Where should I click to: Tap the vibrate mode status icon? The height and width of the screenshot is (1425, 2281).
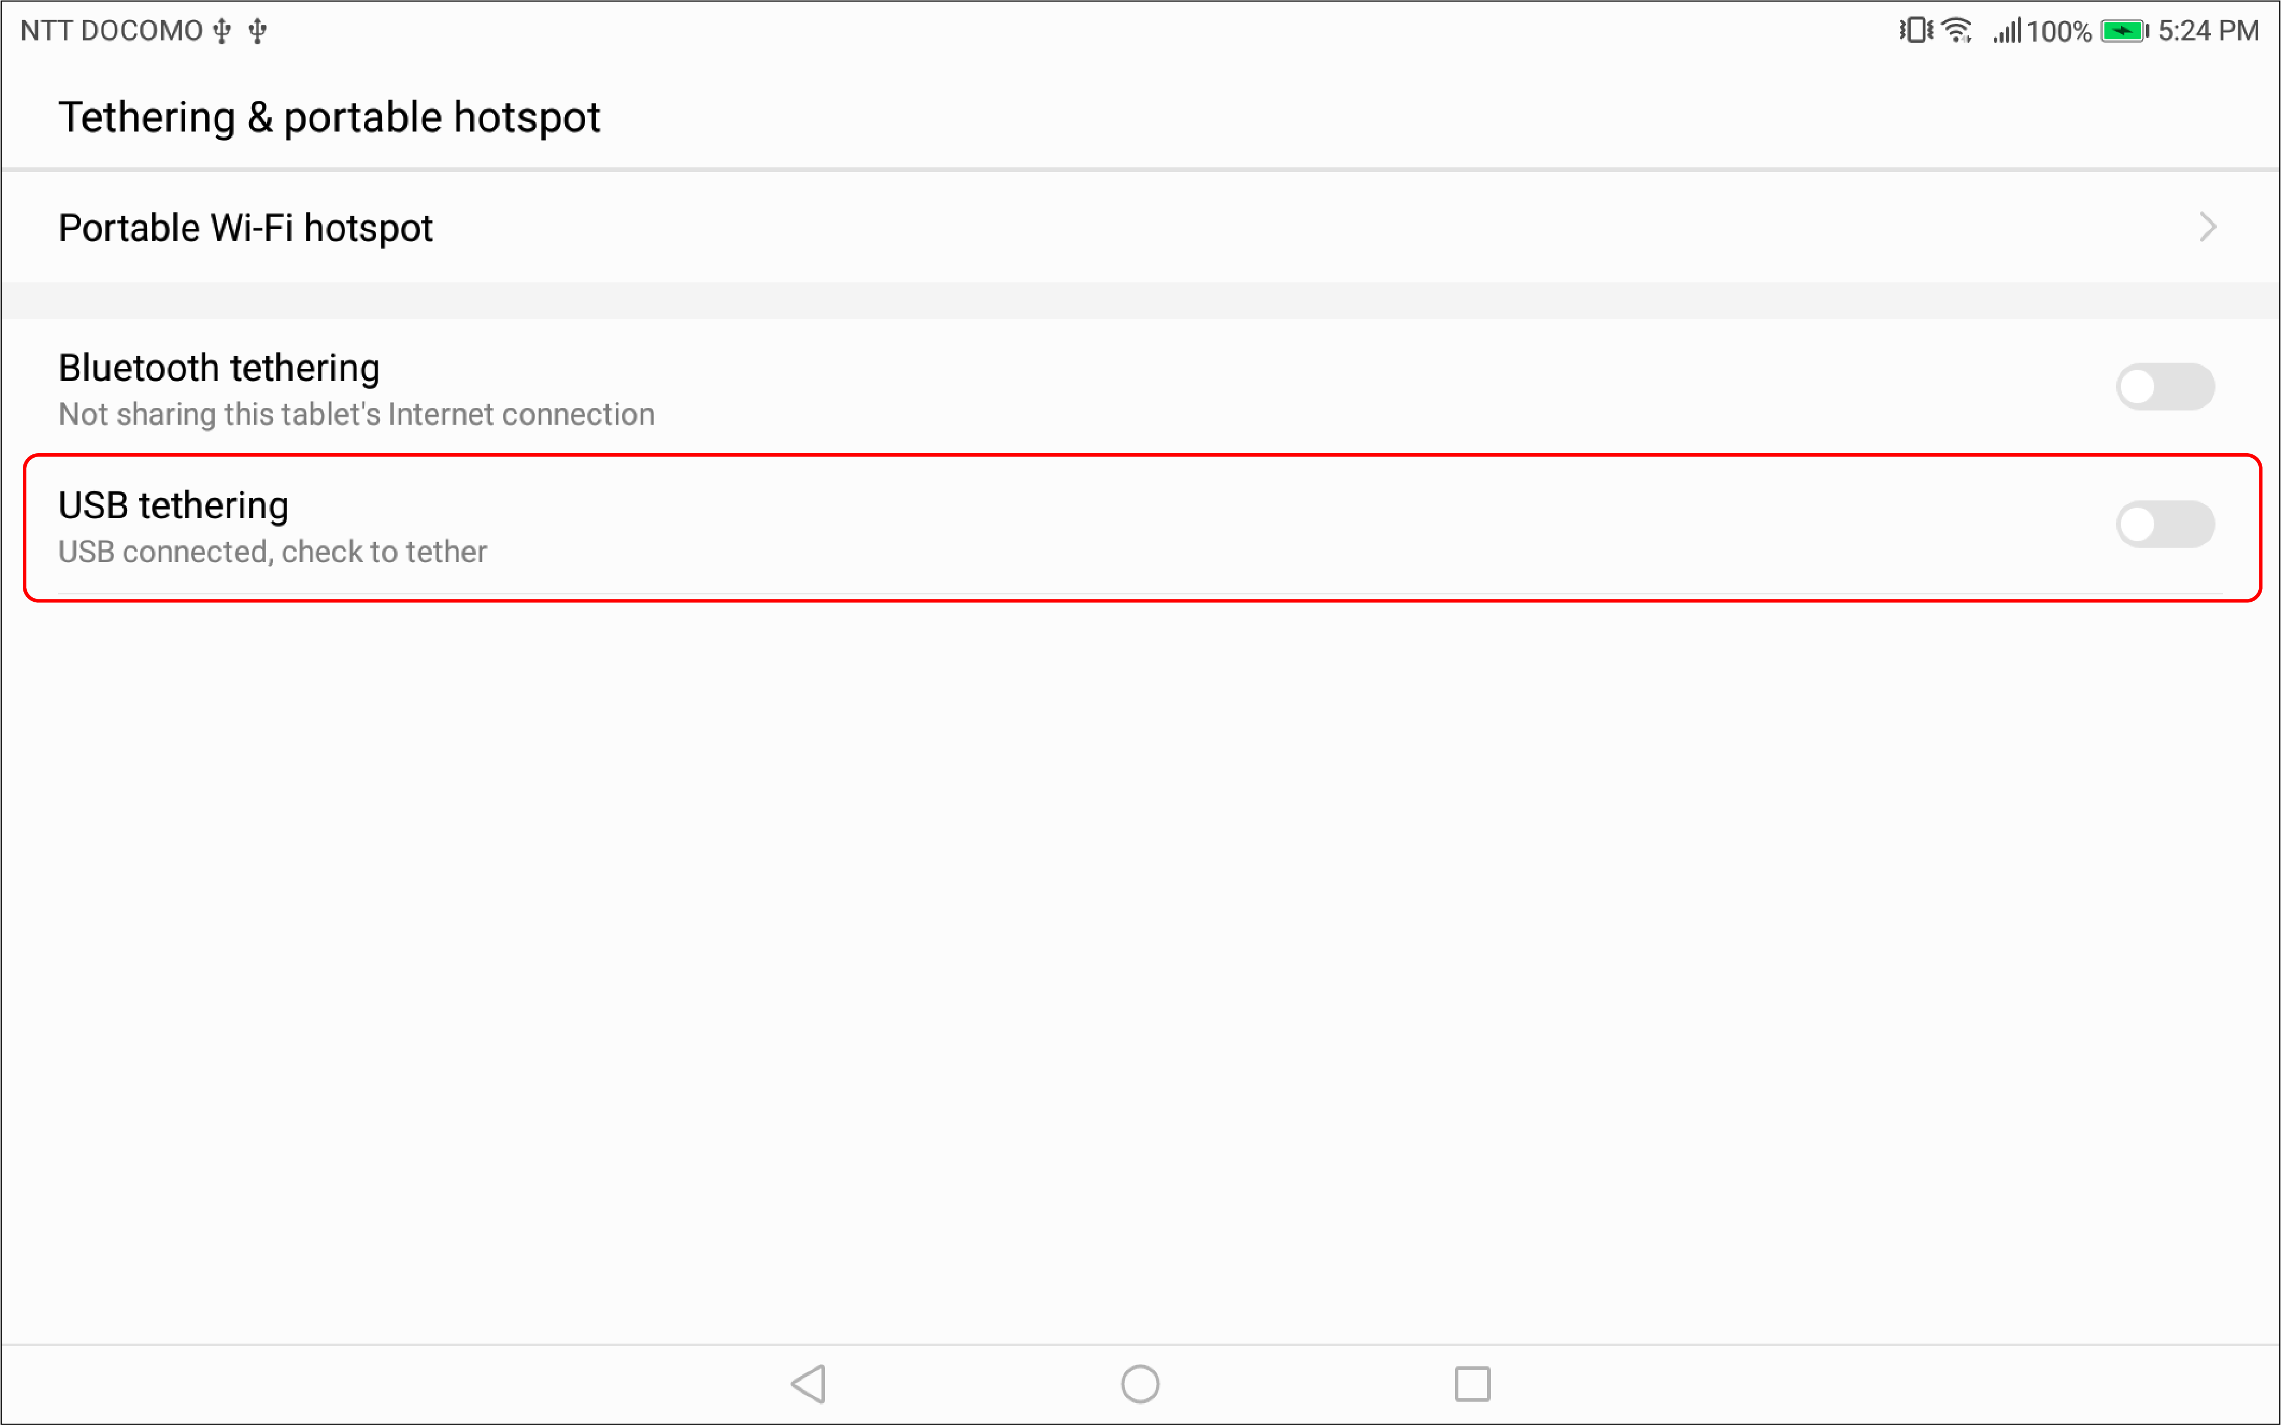[1915, 31]
